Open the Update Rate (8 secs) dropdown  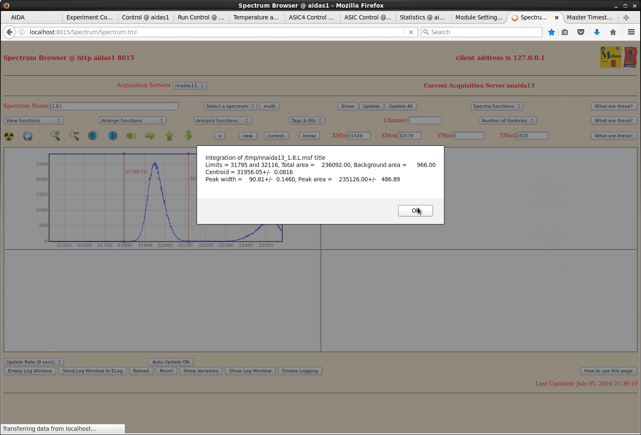pyautogui.click(x=34, y=362)
